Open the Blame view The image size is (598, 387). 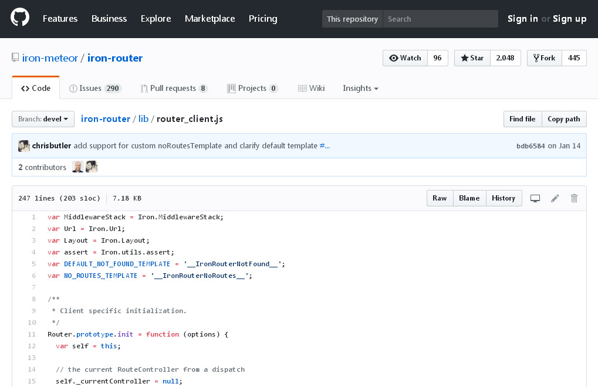pos(469,198)
